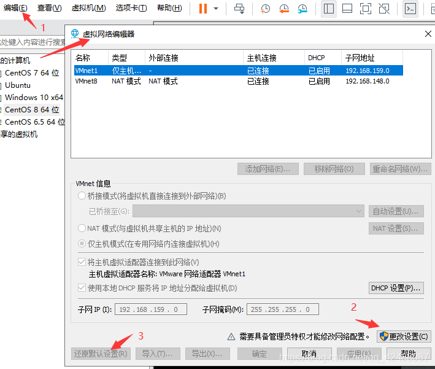435x369 pixels.
Task: Click subnet address 192.168.148.0 cell
Action: point(368,81)
